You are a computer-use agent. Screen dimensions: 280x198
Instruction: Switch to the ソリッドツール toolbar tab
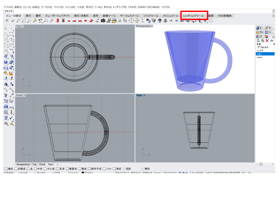tap(151, 16)
